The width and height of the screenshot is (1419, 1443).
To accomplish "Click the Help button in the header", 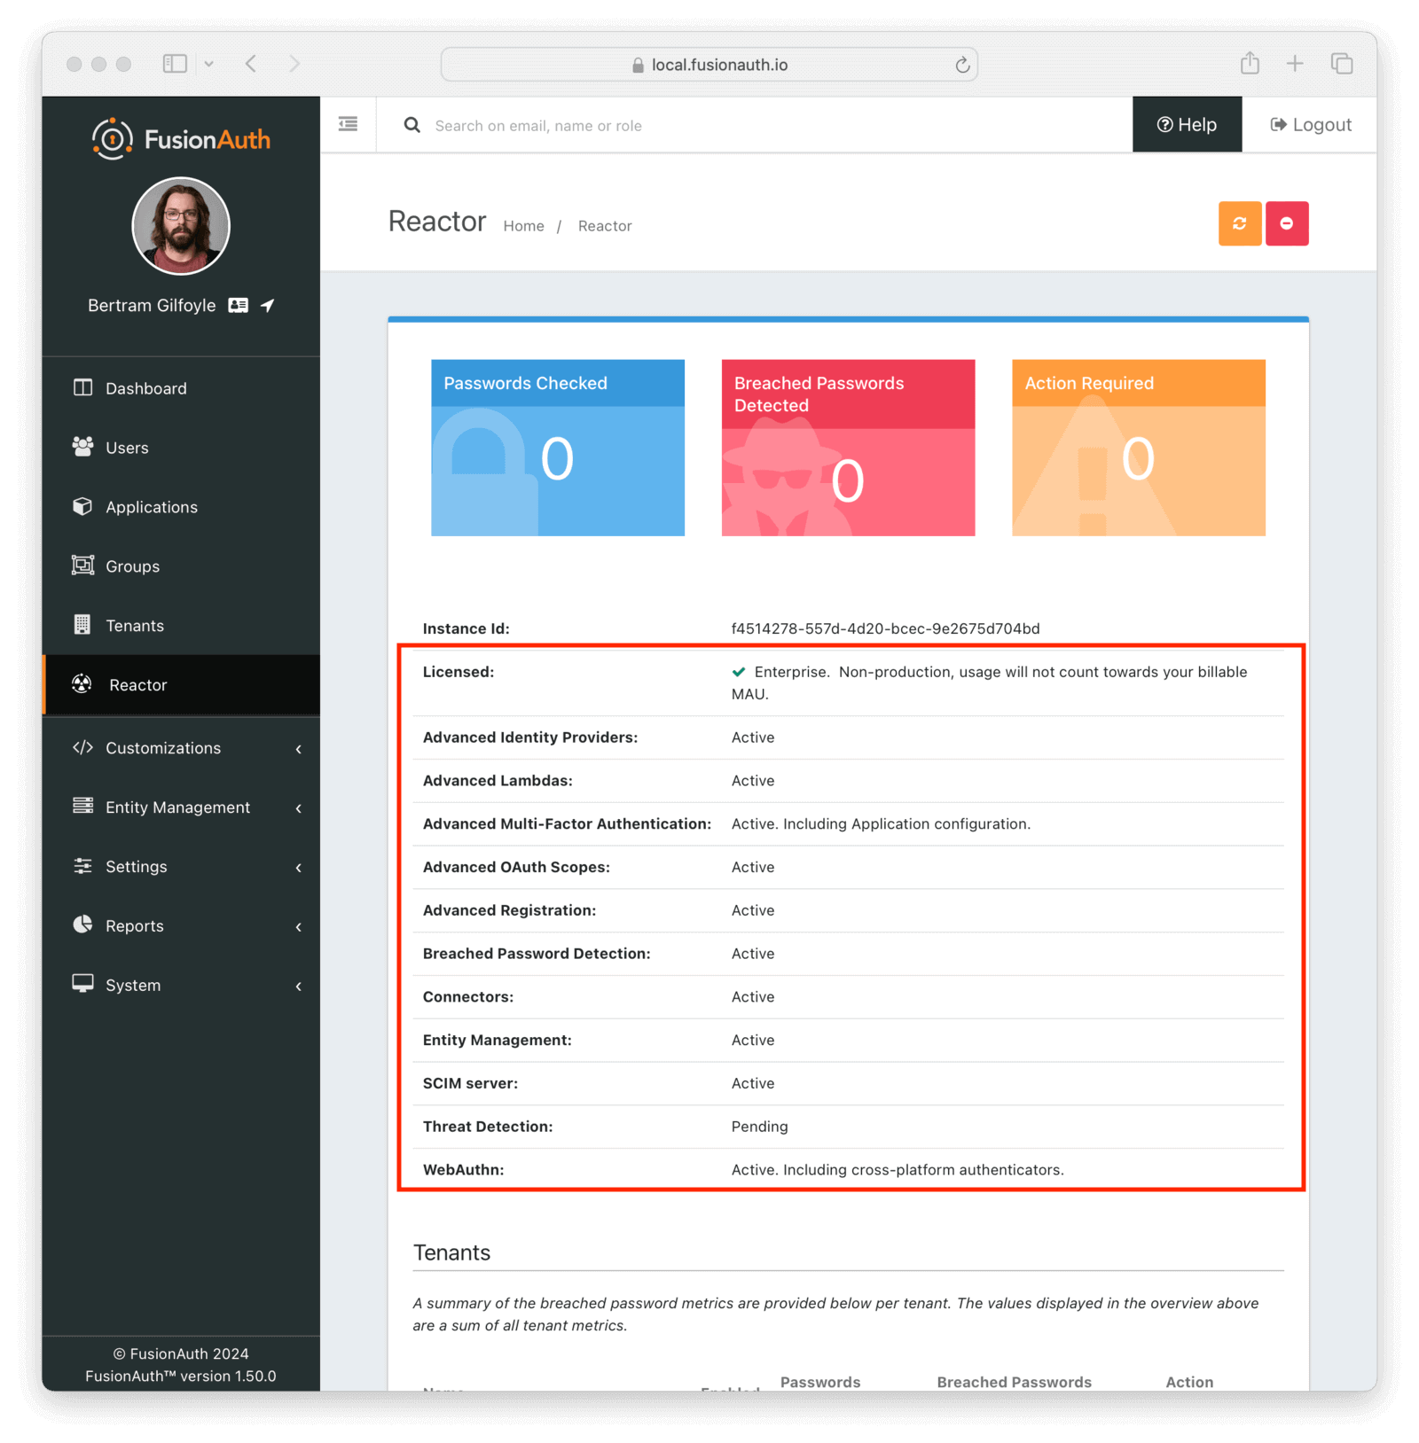I will click(1187, 125).
